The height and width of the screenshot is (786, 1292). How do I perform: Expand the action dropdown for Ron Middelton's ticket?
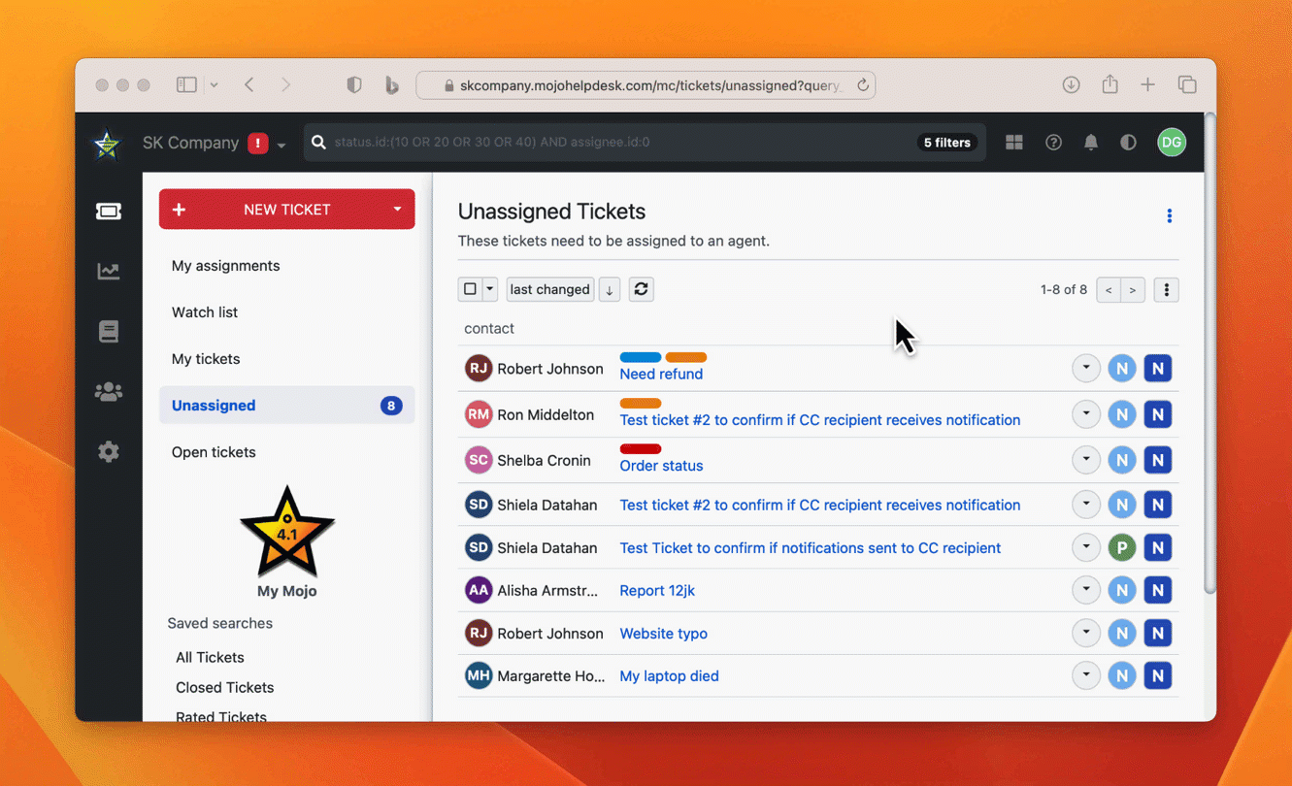[x=1086, y=414]
